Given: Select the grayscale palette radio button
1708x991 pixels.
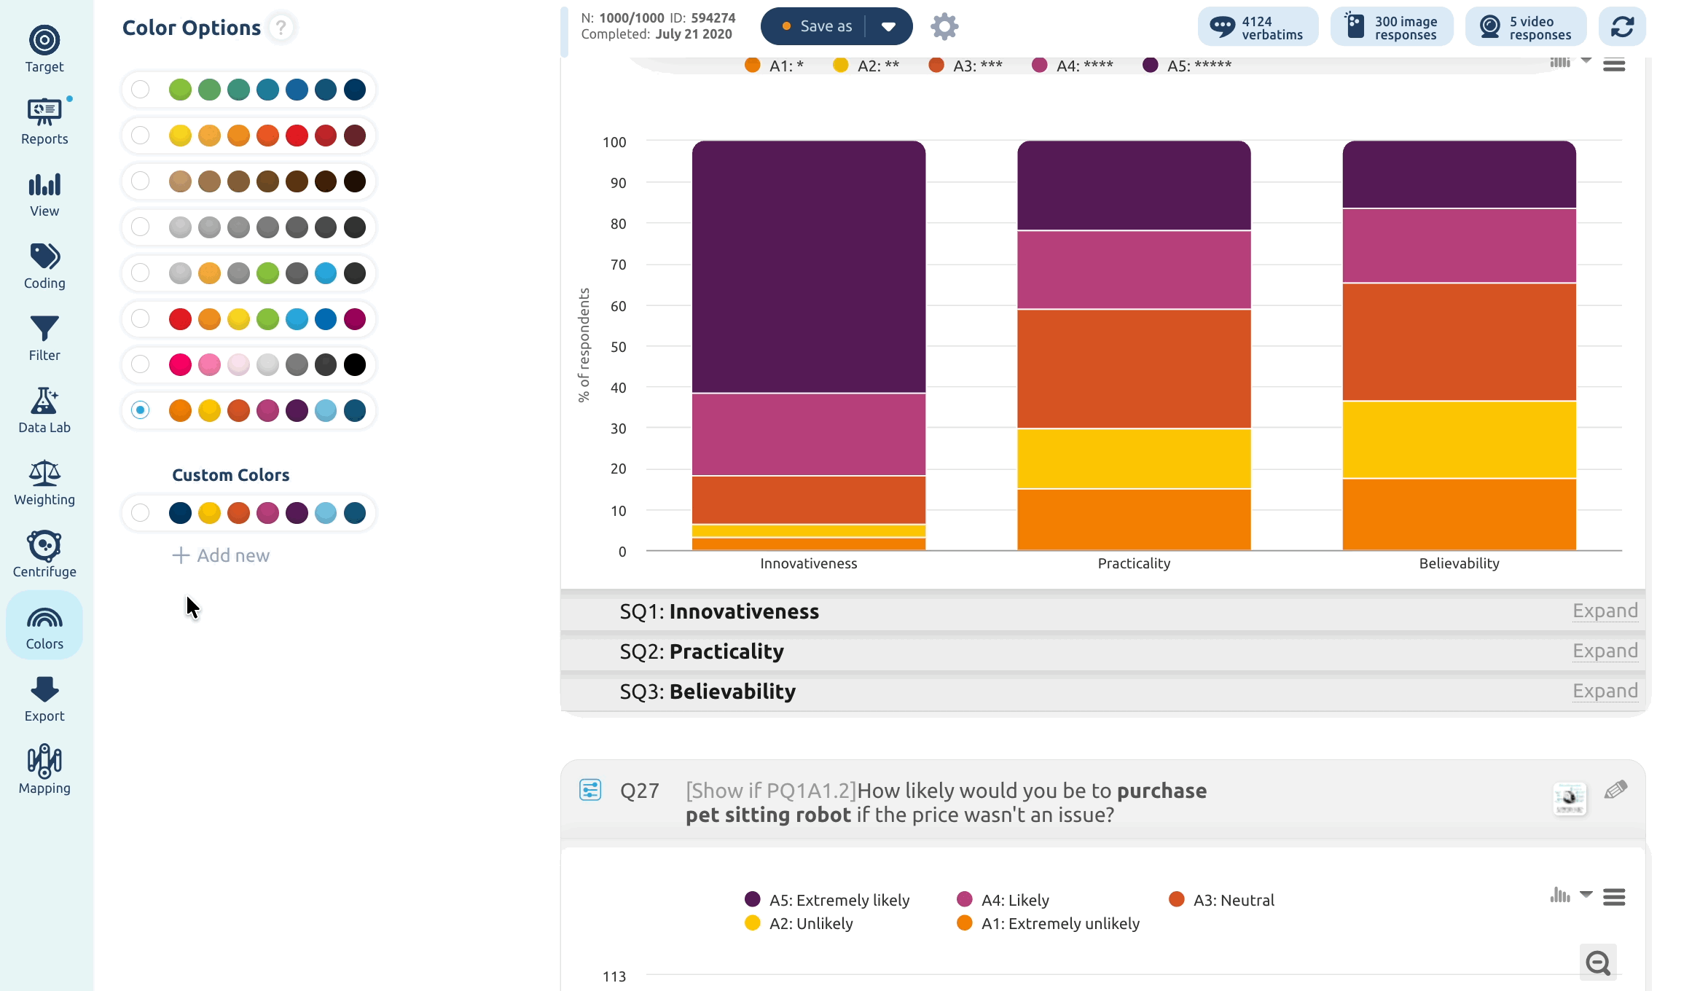Looking at the screenshot, I should point(141,227).
